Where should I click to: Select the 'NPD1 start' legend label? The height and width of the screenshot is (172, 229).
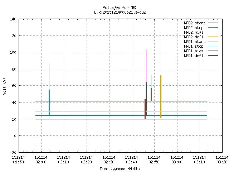point(195,42)
